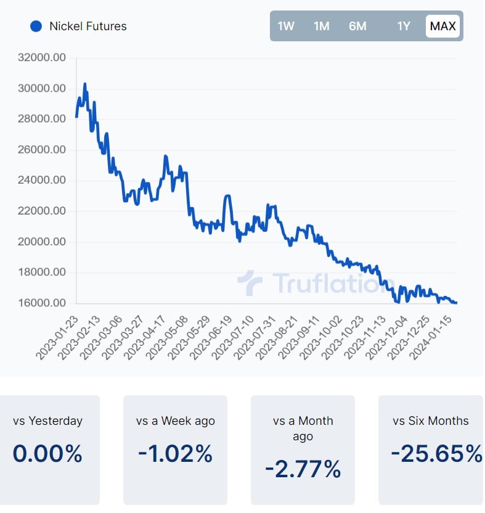This screenshot has height=513, width=485.
Task: Select the MAX time range
Action: 442,27
